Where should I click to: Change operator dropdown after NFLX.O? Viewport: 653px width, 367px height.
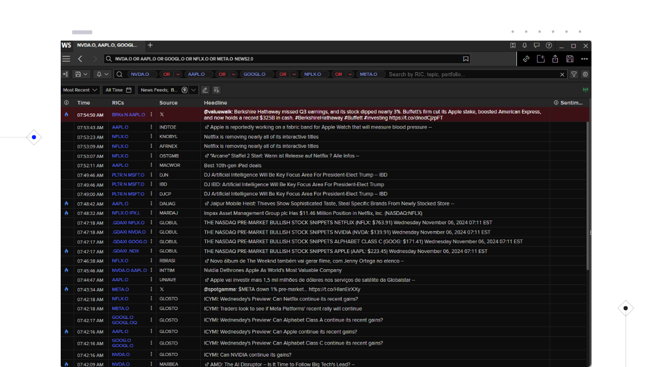(x=350, y=74)
